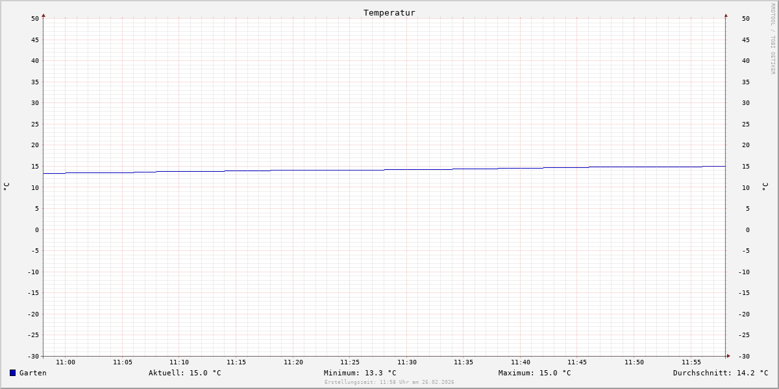Click the Minimum: 13.3 °C value
779x389 pixels.
pyautogui.click(x=360, y=373)
